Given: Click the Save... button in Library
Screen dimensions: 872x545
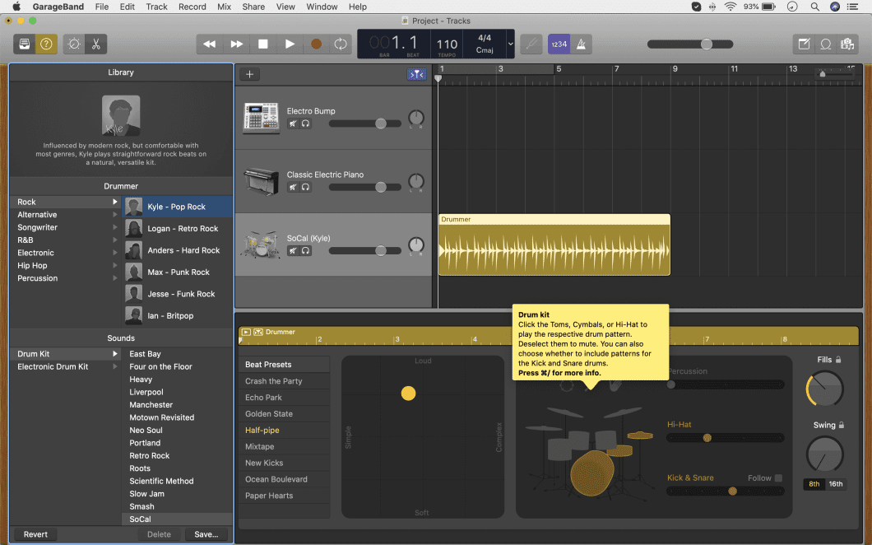Looking at the screenshot, I should click(206, 534).
